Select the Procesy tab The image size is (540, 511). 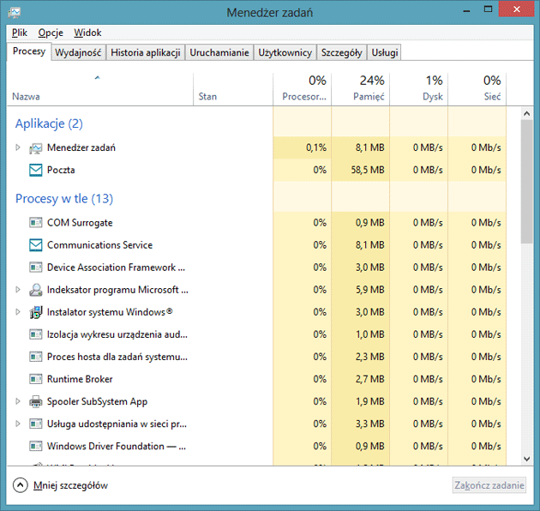click(29, 51)
